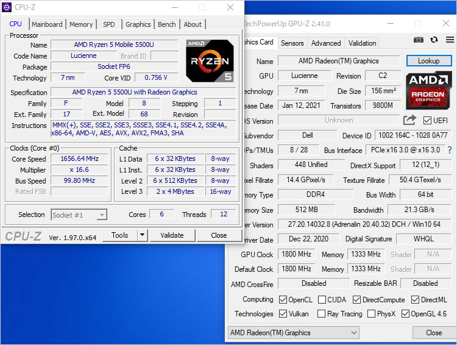The height and width of the screenshot is (345, 457).
Task: Click the Lookup button in GPU-Z
Action: (x=429, y=61)
